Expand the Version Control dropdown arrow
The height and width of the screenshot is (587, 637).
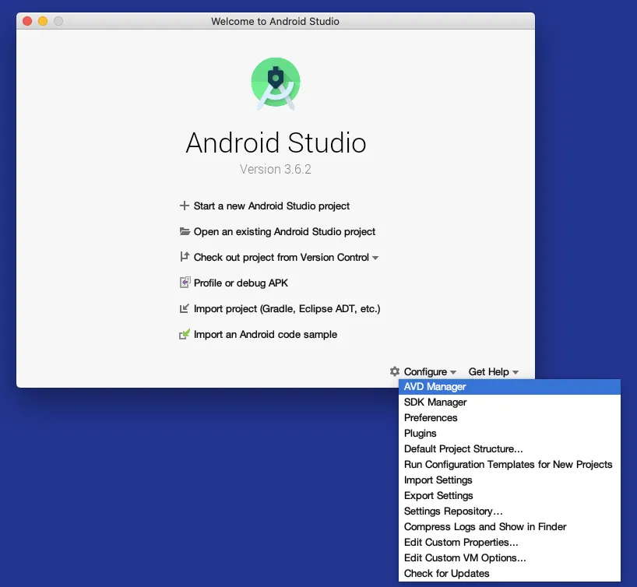point(375,258)
